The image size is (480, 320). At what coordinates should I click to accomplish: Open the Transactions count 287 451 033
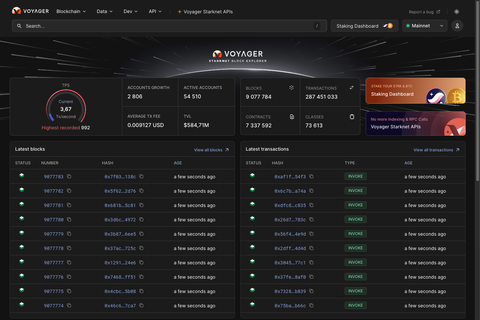click(322, 97)
